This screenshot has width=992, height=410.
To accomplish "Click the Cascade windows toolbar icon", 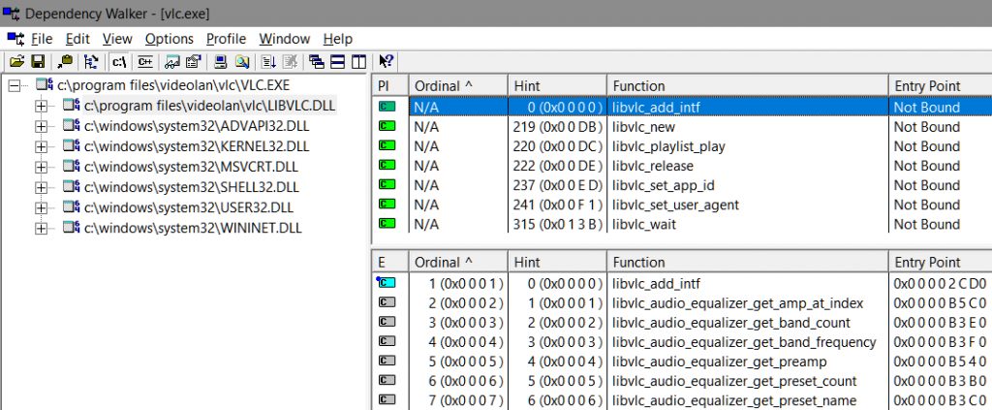I will coord(317,61).
